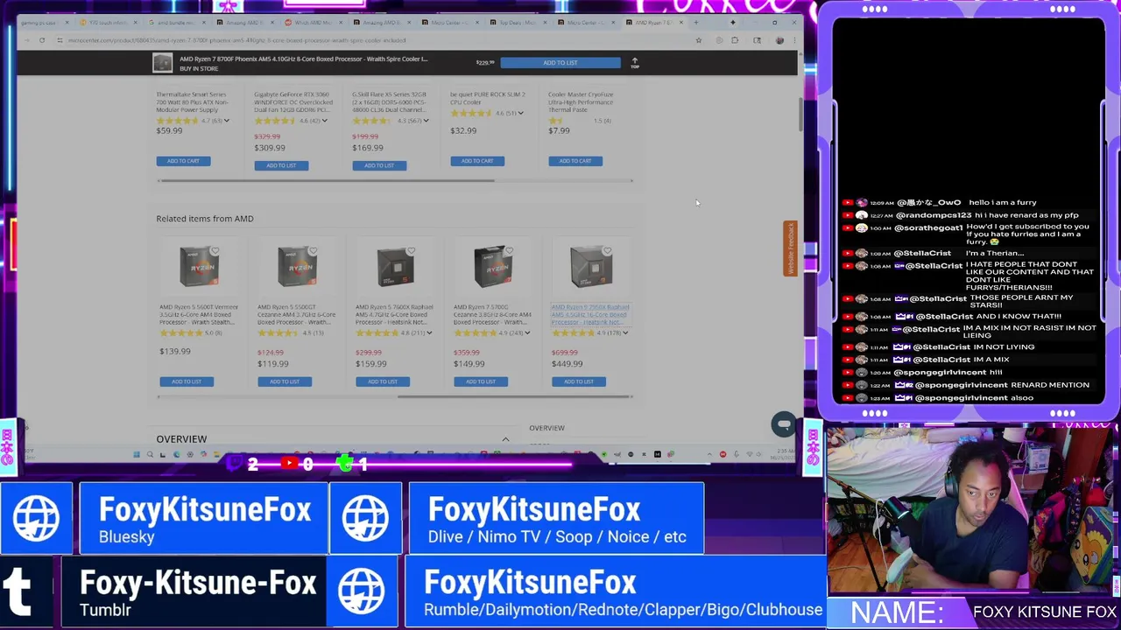Favorite the Ryzen 5 5500GT heart icon
Viewport: 1121px width, 630px height.
coord(313,251)
